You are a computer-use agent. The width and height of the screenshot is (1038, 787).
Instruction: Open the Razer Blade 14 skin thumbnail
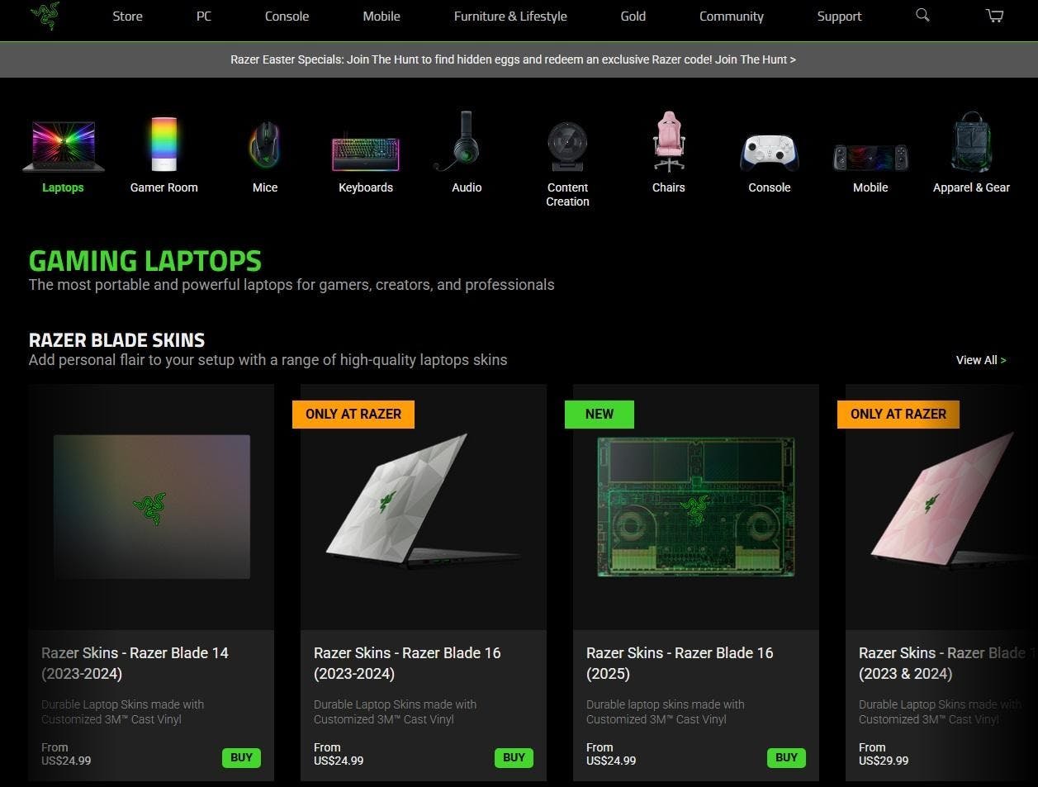click(x=151, y=506)
